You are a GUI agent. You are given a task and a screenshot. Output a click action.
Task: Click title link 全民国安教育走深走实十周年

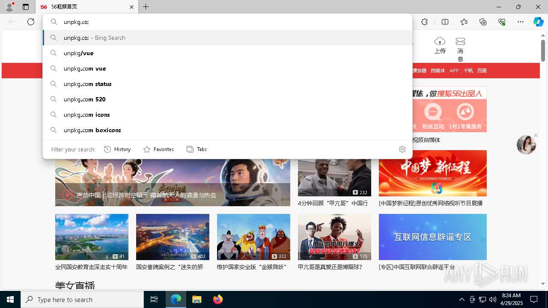click(x=91, y=267)
